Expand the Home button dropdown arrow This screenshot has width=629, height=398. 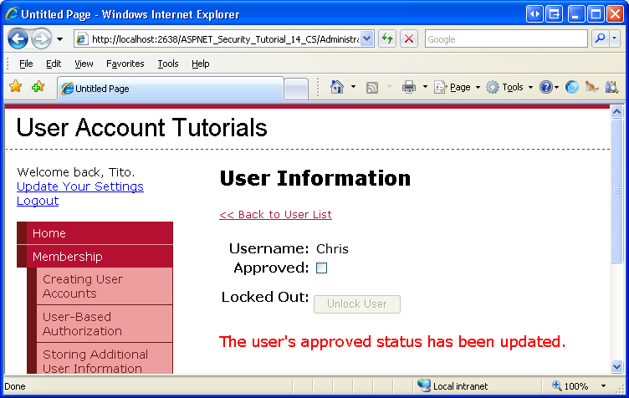click(354, 87)
